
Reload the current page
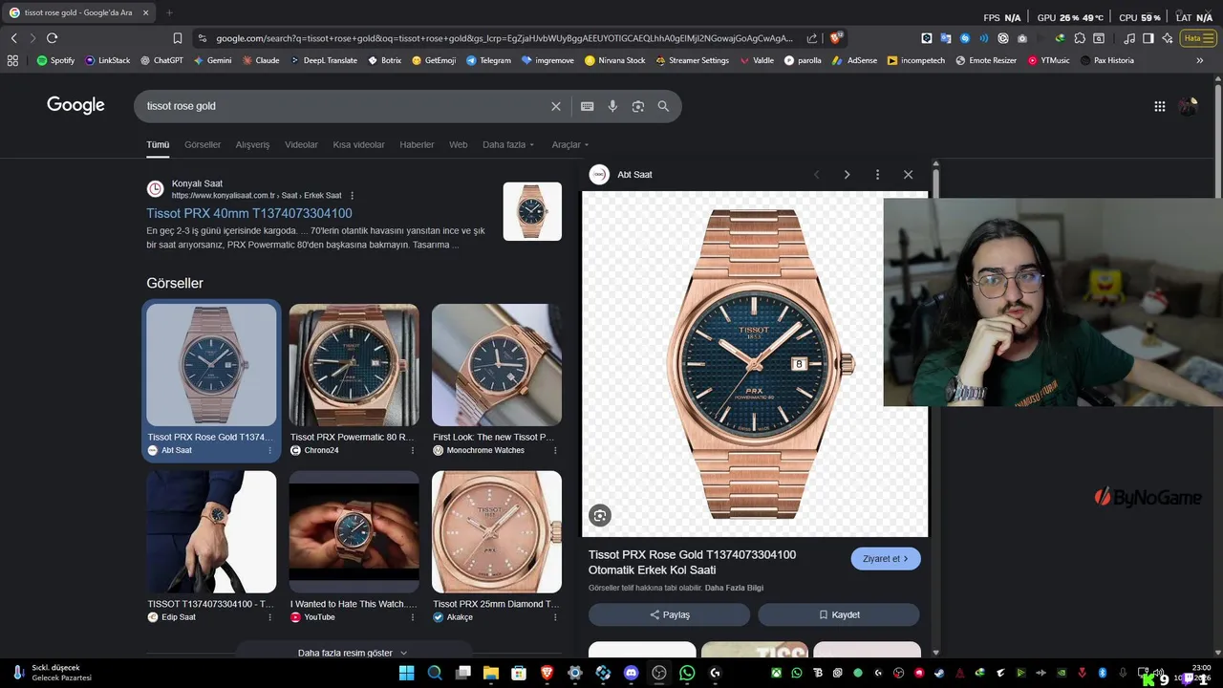pyautogui.click(x=52, y=38)
